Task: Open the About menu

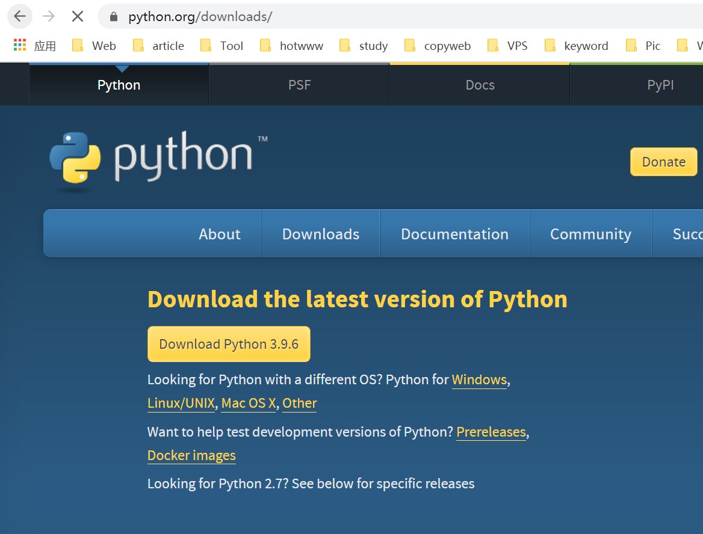Action: click(220, 234)
